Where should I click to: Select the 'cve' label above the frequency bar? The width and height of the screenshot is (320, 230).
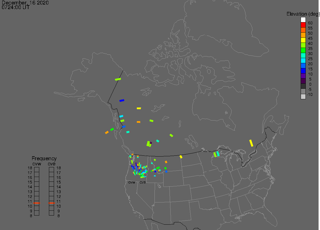click(x=52, y=164)
